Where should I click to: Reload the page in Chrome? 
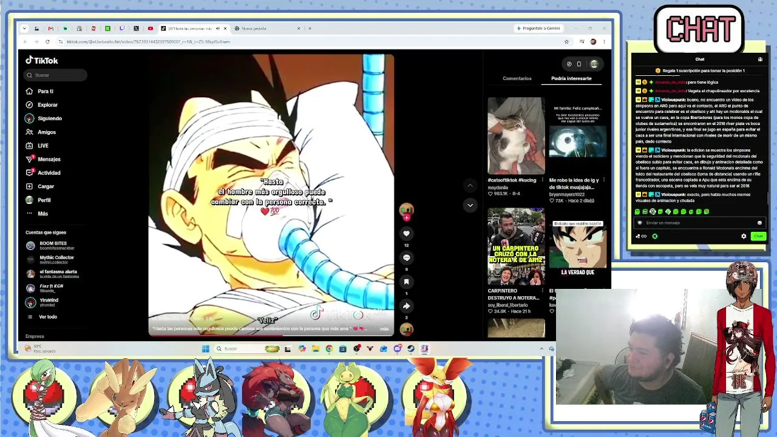(x=47, y=42)
